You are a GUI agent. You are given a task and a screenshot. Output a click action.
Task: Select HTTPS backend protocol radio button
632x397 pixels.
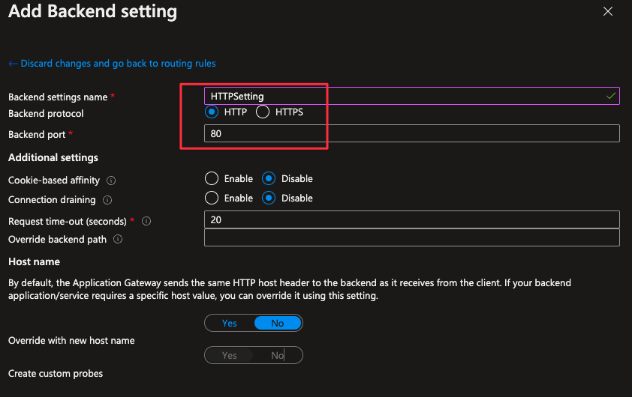coord(263,112)
